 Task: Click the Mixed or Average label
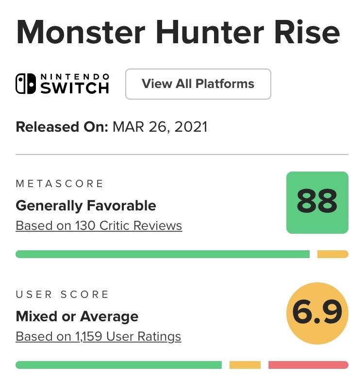coord(77,316)
